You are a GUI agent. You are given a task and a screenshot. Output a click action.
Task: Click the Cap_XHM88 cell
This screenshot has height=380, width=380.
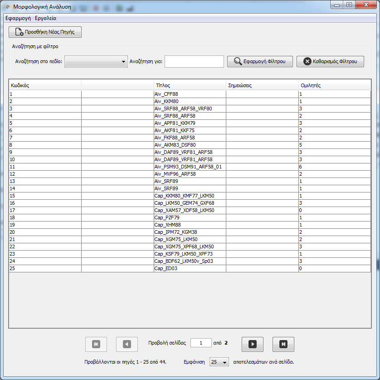tap(190, 225)
